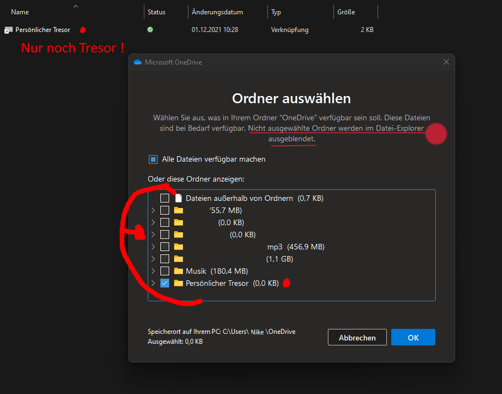Image resolution: width=502 pixels, height=394 pixels.
Task: Click the folder icon of the 55,7 MB entry
Action: click(x=179, y=210)
